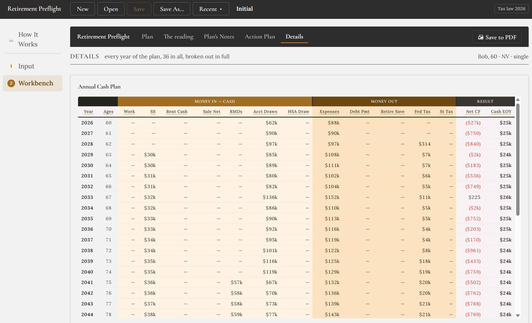This screenshot has height=323, width=532.
Task: Click the $152k Expenses value in 2033
Action: (x=332, y=197)
